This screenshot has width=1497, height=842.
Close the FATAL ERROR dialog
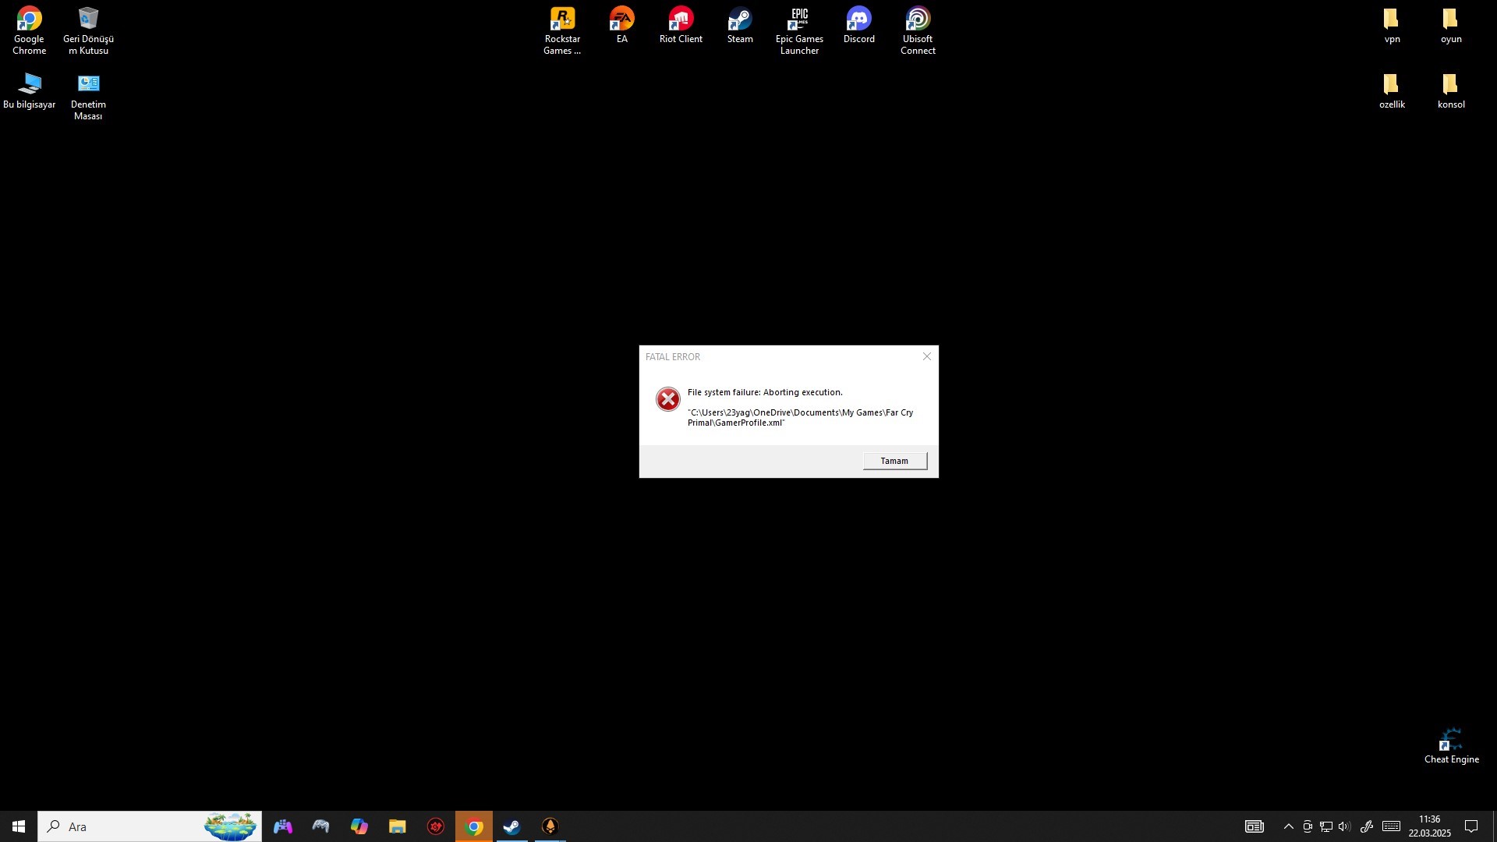(926, 356)
